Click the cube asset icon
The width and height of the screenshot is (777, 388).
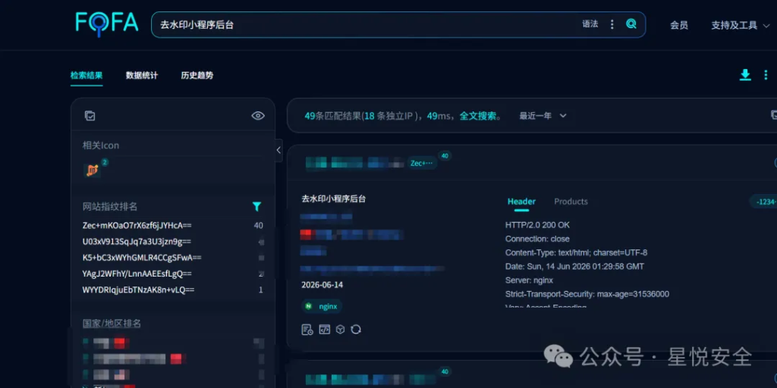point(340,330)
